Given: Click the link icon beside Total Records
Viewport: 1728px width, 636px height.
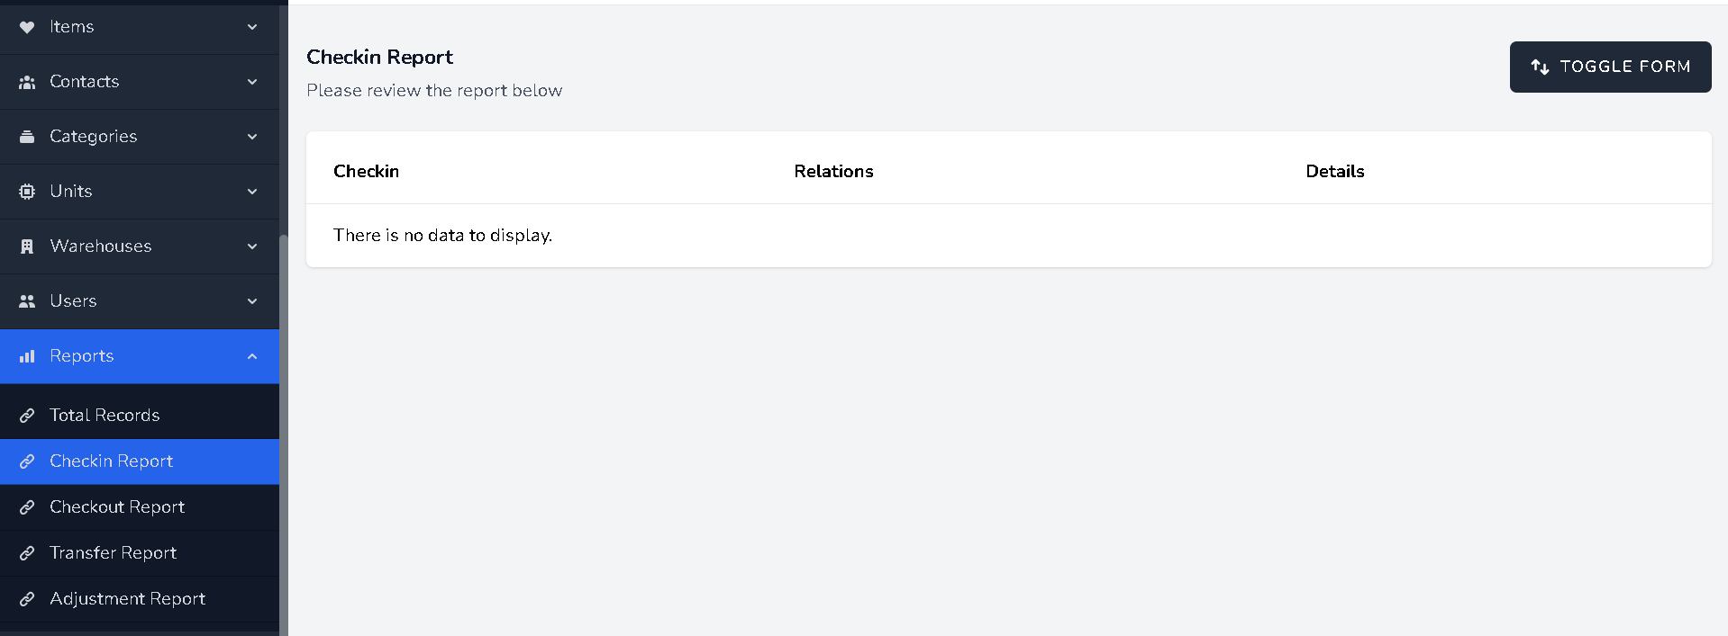Looking at the screenshot, I should pyautogui.click(x=27, y=415).
